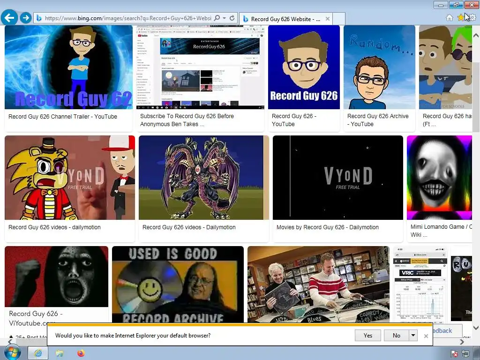Open the green-haired cartoon characters thumbnail
This screenshot has height=360, width=480.
click(x=445, y=67)
